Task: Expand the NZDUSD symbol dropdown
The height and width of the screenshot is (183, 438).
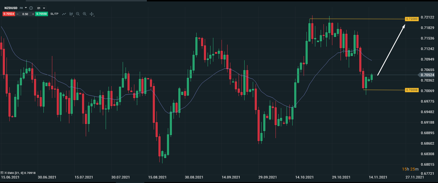Action: pos(26,8)
